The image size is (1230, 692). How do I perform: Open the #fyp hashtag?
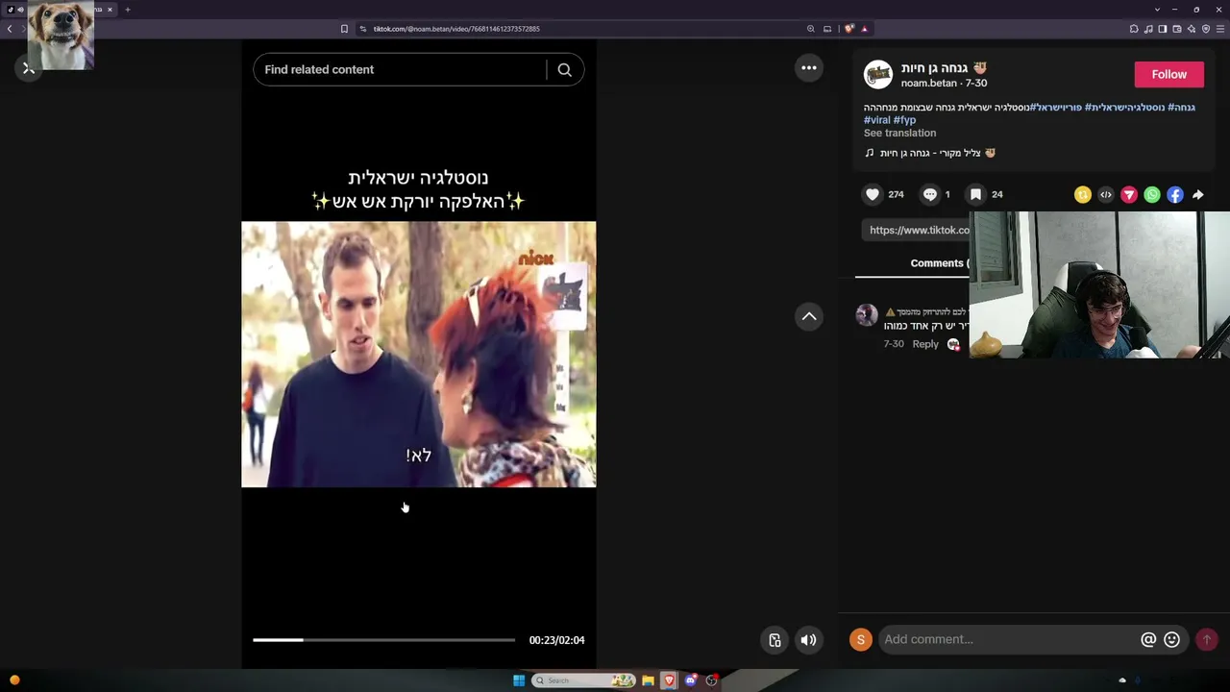tap(904, 120)
